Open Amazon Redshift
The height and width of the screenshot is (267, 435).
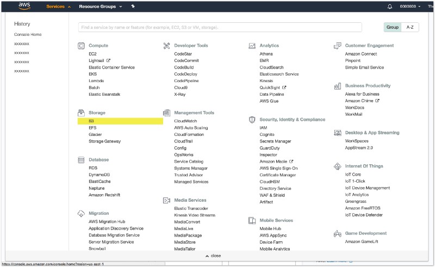pyautogui.click(x=104, y=195)
